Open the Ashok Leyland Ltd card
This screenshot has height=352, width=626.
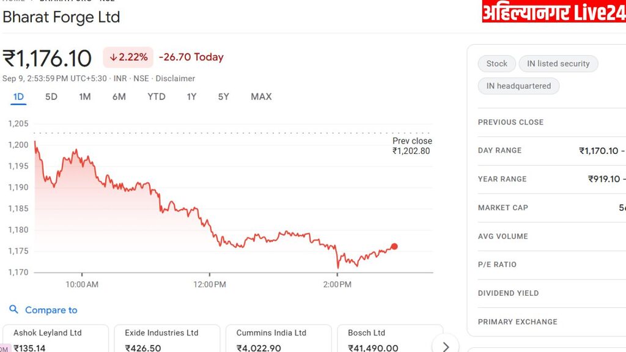point(56,339)
